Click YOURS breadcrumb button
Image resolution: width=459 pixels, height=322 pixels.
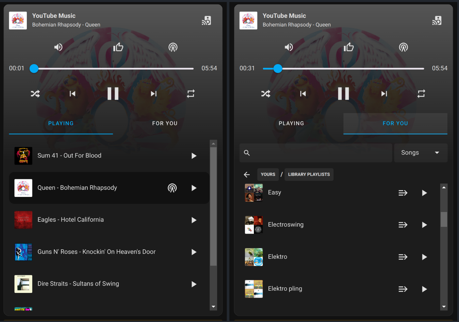[x=268, y=174]
